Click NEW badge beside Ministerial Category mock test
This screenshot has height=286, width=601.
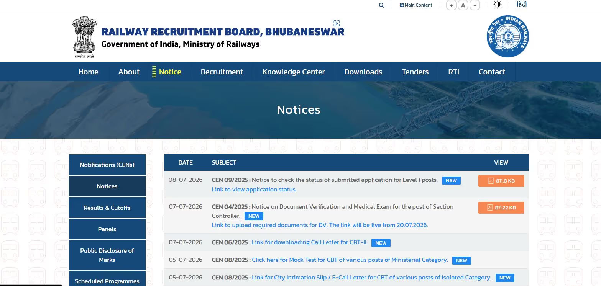(x=461, y=260)
